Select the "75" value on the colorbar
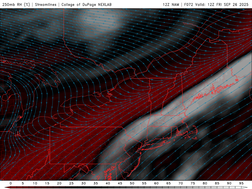 point(193,183)
